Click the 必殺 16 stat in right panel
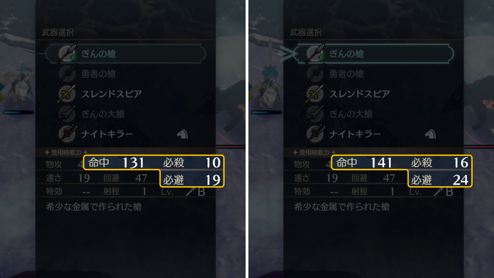This screenshot has width=494, height=278. click(439, 163)
